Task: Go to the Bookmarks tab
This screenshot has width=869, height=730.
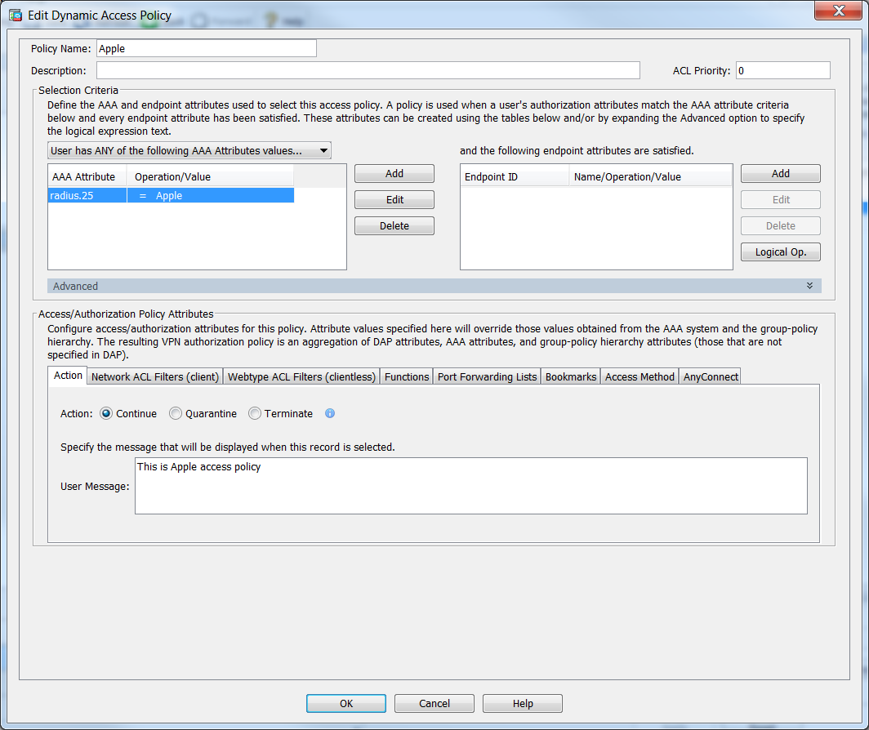Action: [x=571, y=376]
